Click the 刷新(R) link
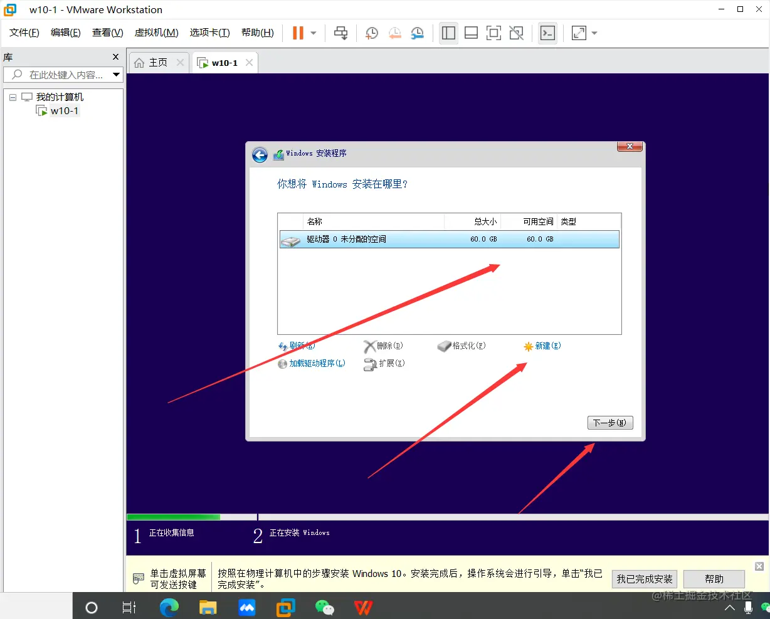The height and width of the screenshot is (619, 770). (x=297, y=346)
